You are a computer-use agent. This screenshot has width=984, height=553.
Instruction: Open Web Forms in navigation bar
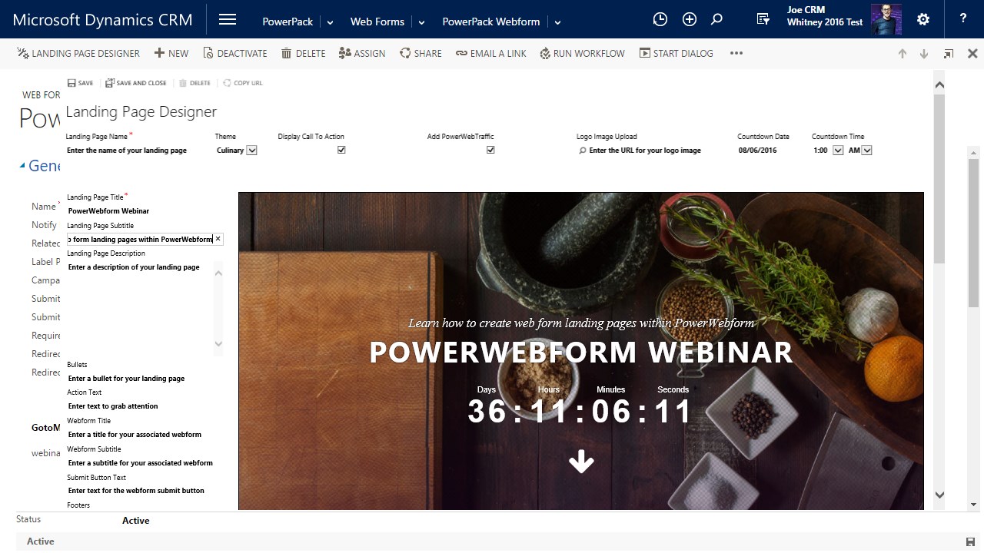(377, 22)
